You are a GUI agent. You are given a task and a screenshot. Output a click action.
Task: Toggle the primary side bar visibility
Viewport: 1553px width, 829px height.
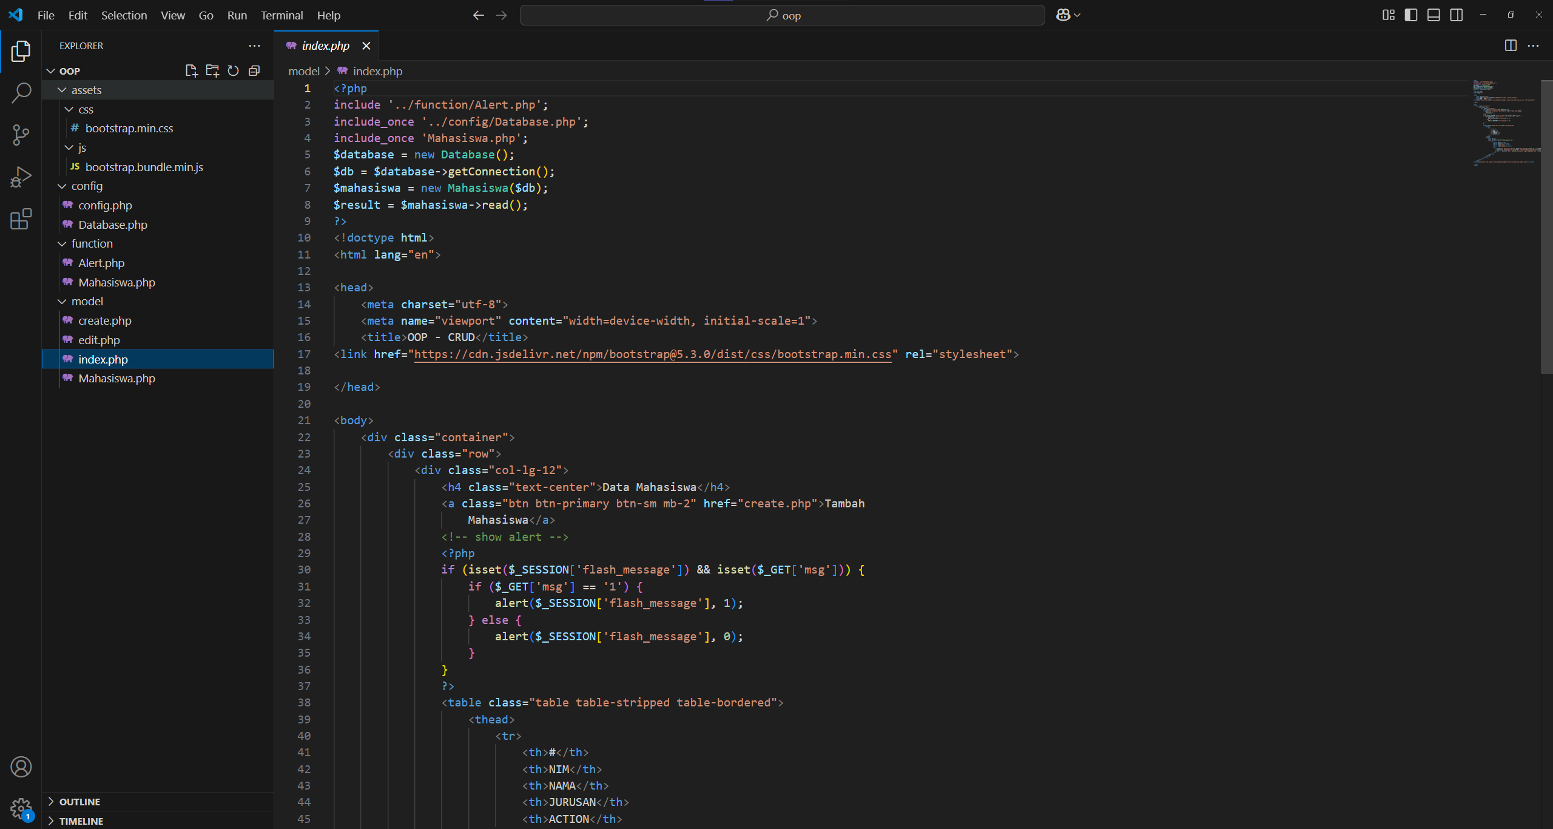pyautogui.click(x=1411, y=15)
